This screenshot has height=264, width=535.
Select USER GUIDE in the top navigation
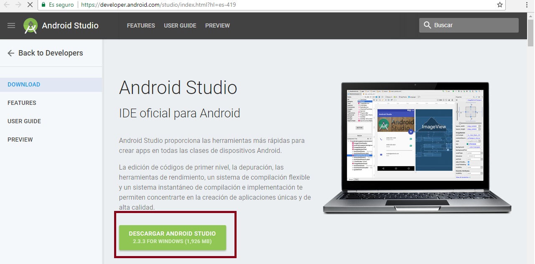click(180, 25)
